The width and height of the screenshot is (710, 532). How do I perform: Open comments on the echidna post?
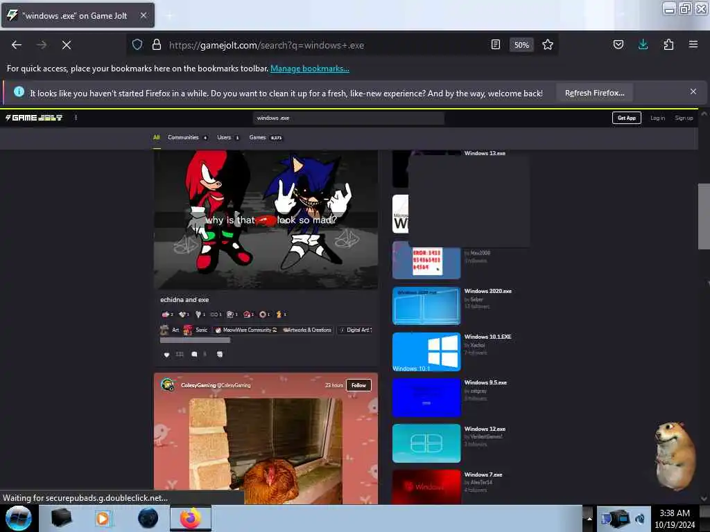point(194,355)
